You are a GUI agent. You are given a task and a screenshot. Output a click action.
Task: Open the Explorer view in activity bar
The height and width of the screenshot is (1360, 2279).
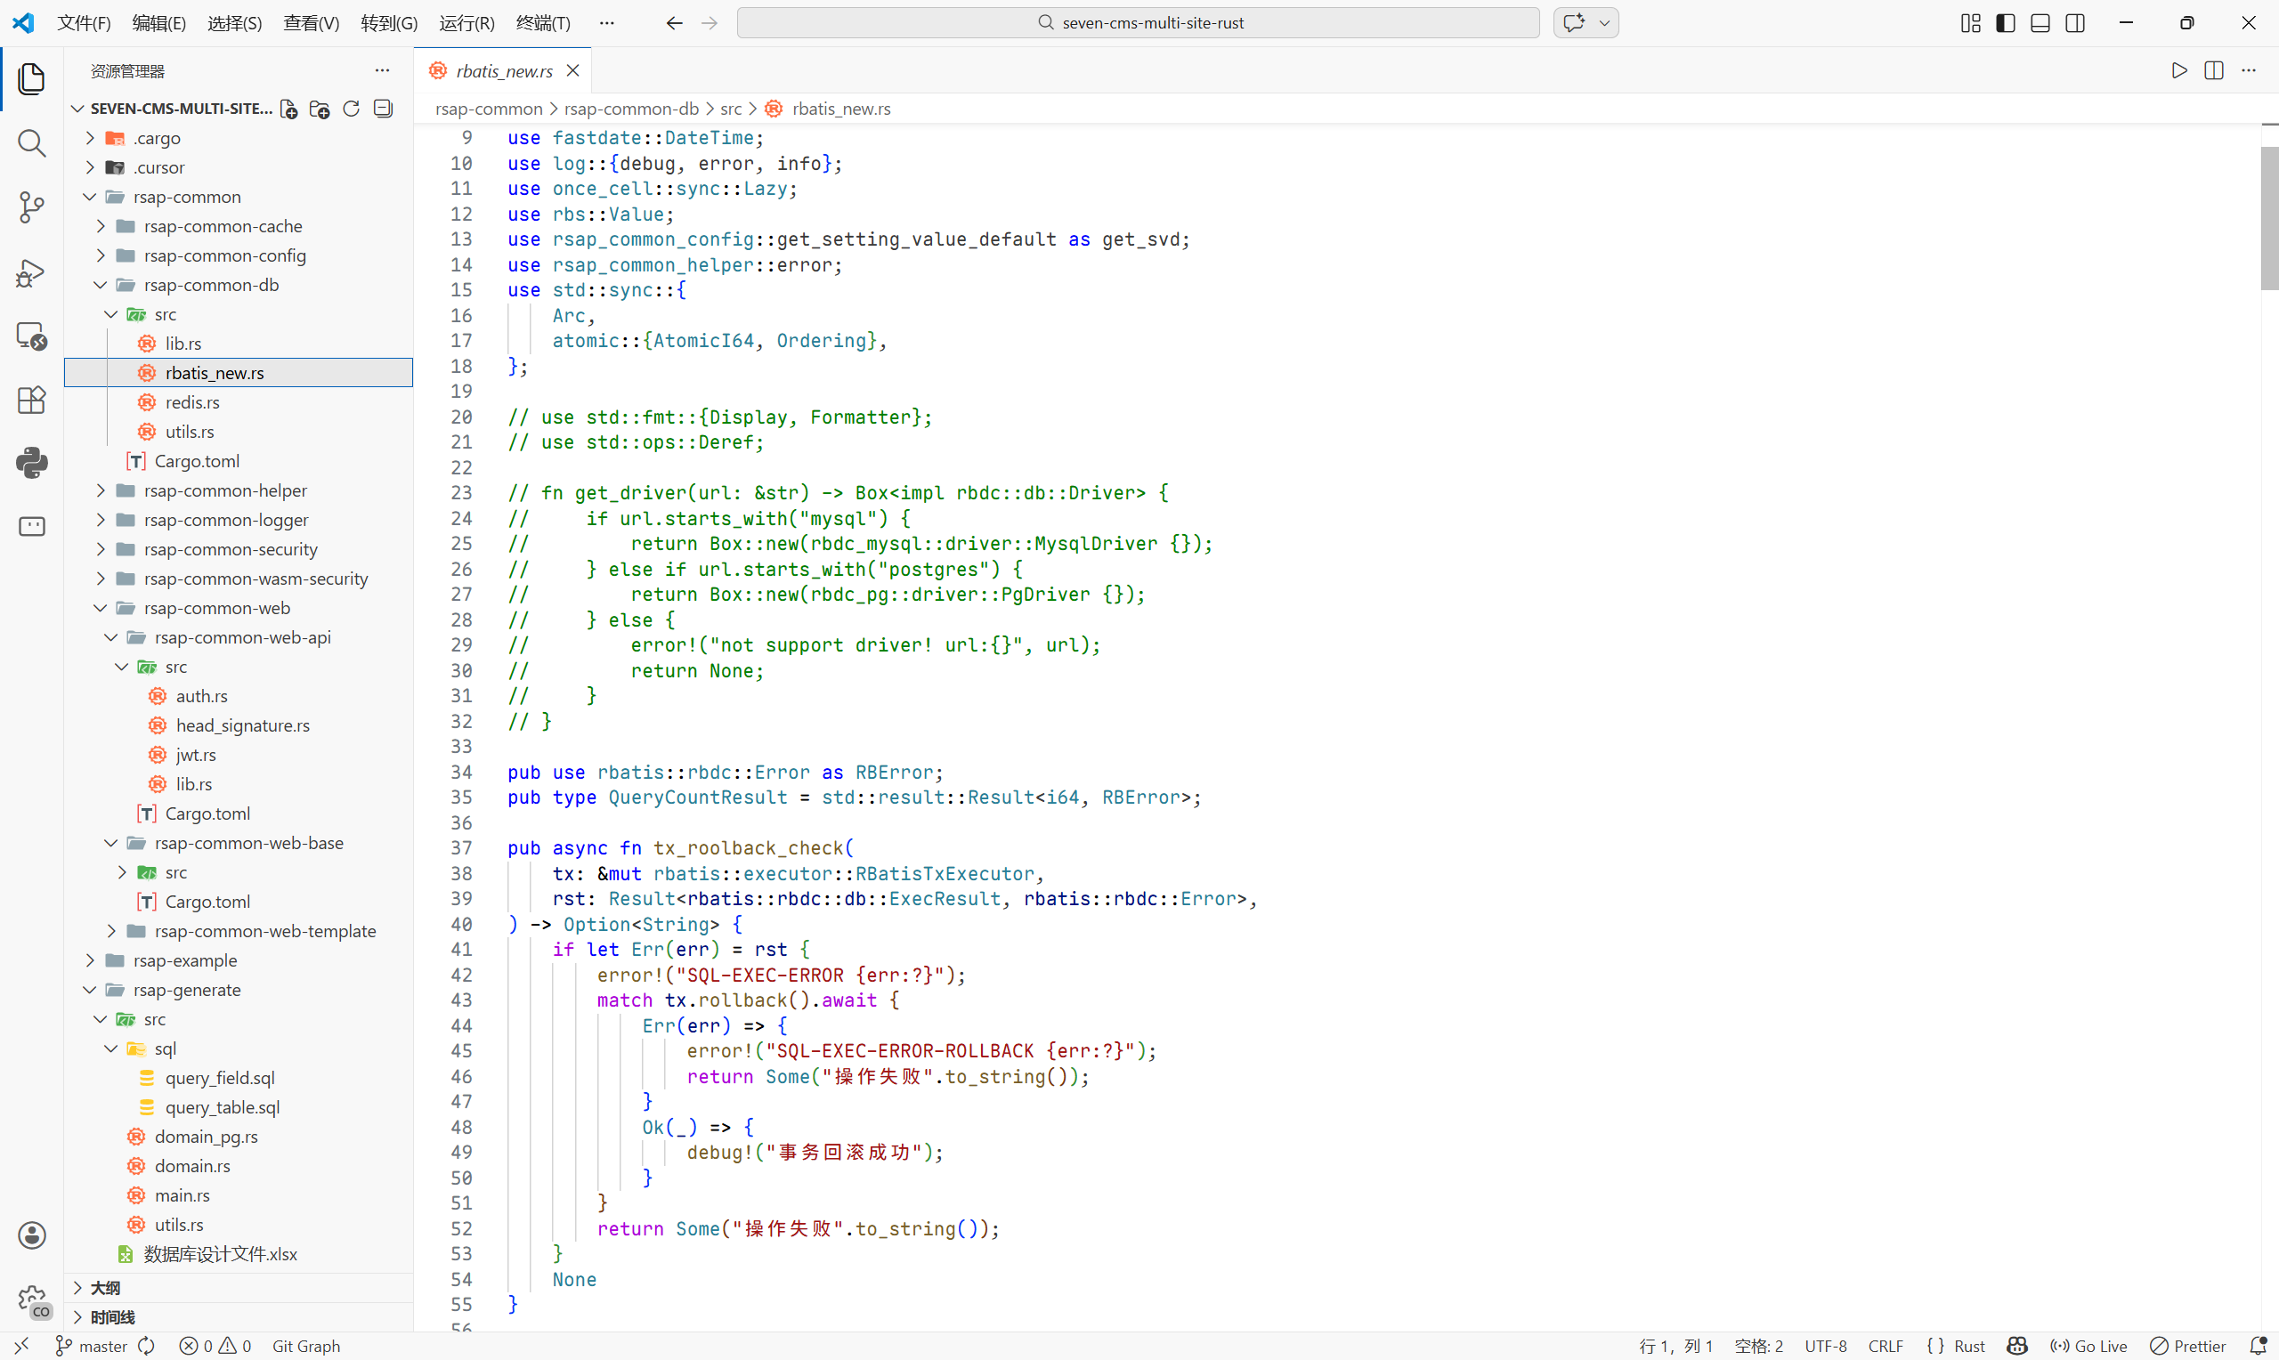point(31,79)
